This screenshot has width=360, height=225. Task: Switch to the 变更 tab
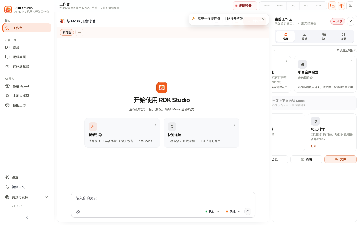pos(344,36)
